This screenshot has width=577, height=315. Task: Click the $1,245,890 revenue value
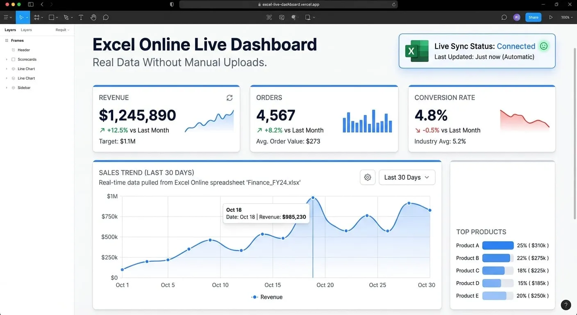137,115
